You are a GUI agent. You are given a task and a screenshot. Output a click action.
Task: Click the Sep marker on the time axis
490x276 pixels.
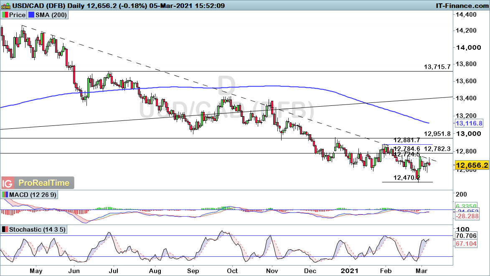point(193,271)
